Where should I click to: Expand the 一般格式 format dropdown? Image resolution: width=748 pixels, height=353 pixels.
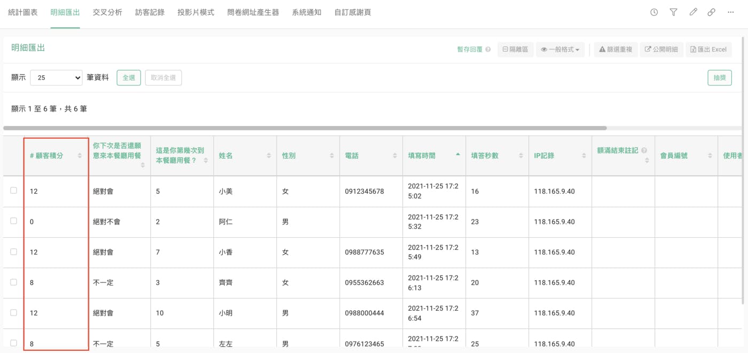[560, 50]
